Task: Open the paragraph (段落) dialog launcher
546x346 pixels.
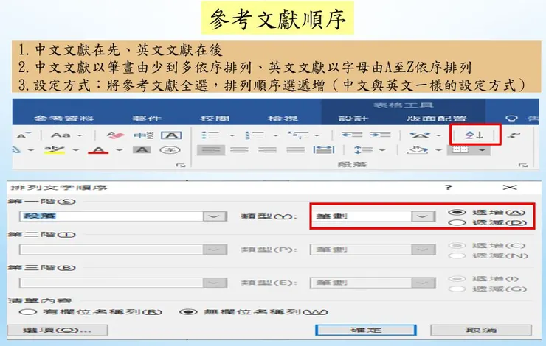Action: pos(523,166)
